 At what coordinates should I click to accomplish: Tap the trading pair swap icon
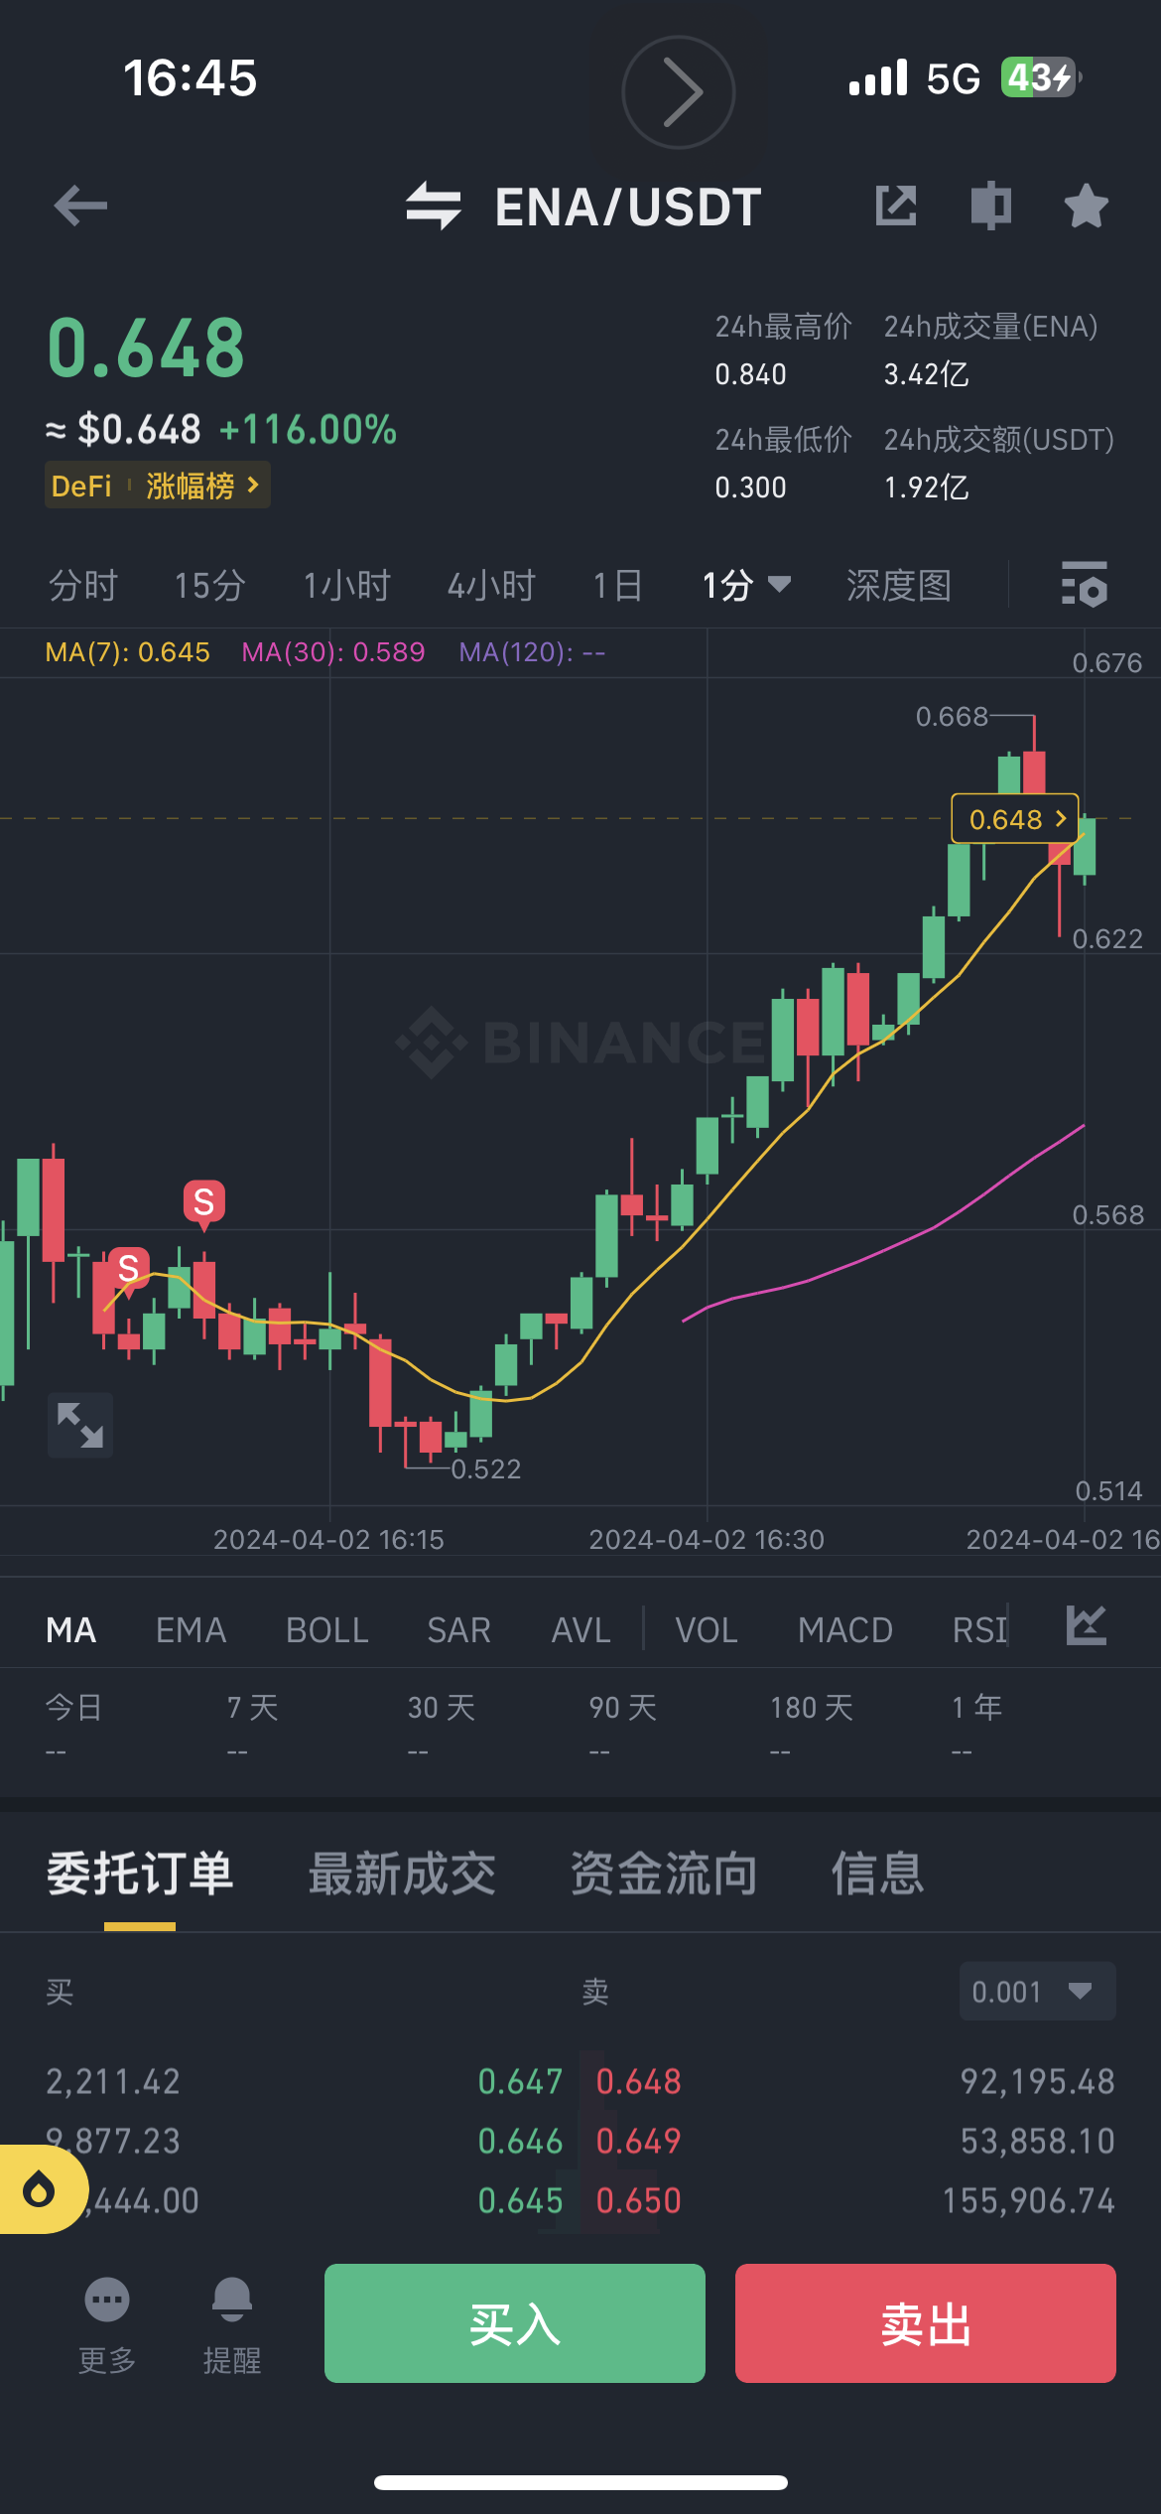[434, 207]
